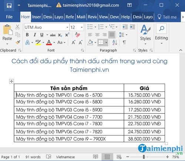Click the Vietnamese language indicator
The image size is (185, 161).
[x=65, y=157]
